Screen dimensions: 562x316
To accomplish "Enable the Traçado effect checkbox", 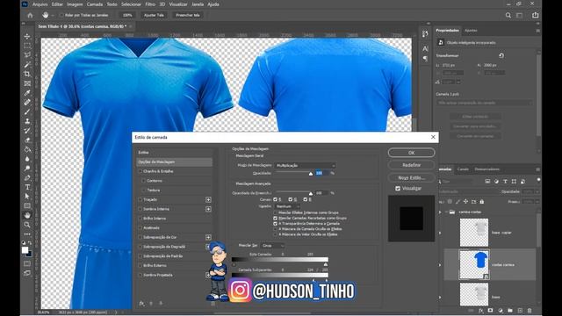I will (140, 199).
